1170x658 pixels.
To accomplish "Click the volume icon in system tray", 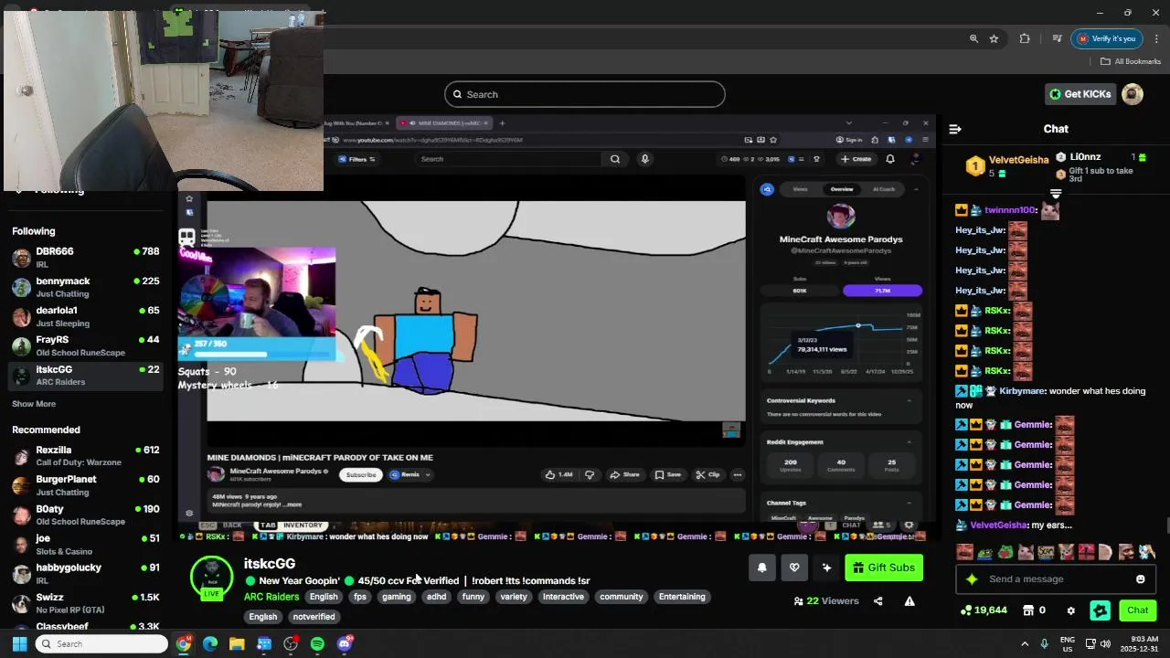I will 1105,644.
